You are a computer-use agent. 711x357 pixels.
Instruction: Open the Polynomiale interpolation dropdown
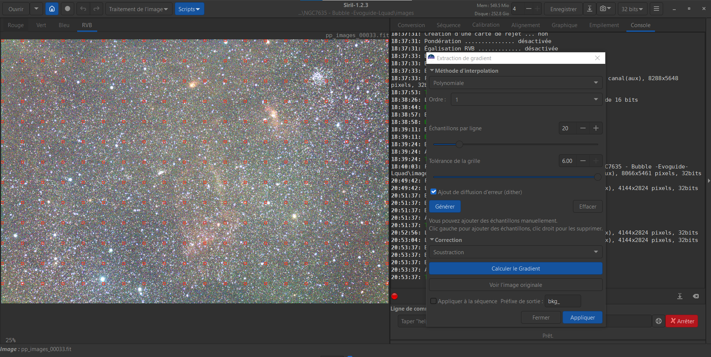515,83
